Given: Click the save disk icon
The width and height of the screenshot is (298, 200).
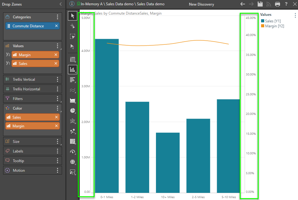Looking at the screenshot, I should (x=260, y=4).
